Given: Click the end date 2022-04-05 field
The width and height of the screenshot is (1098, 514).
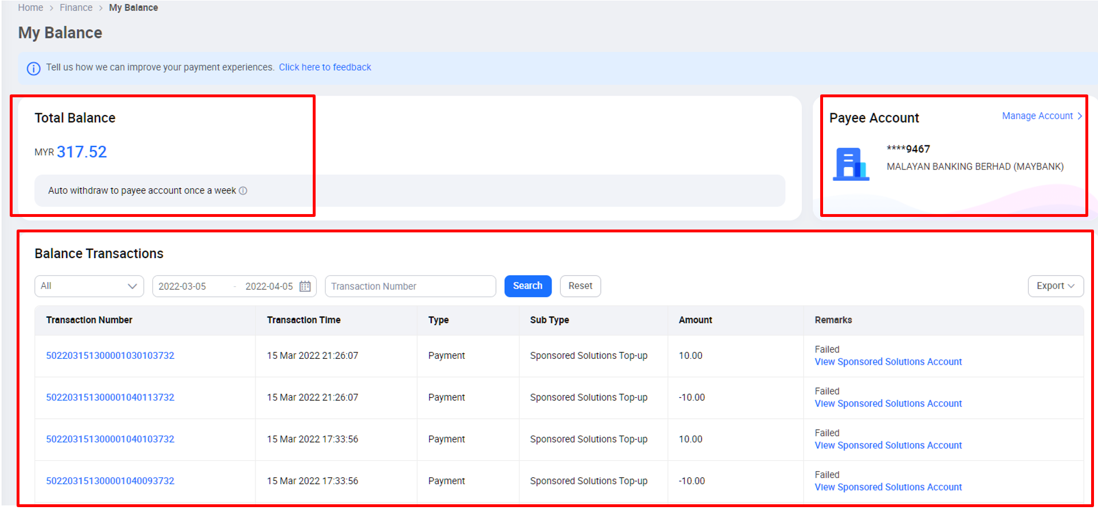Looking at the screenshot, I should click(x=269, y=286).
